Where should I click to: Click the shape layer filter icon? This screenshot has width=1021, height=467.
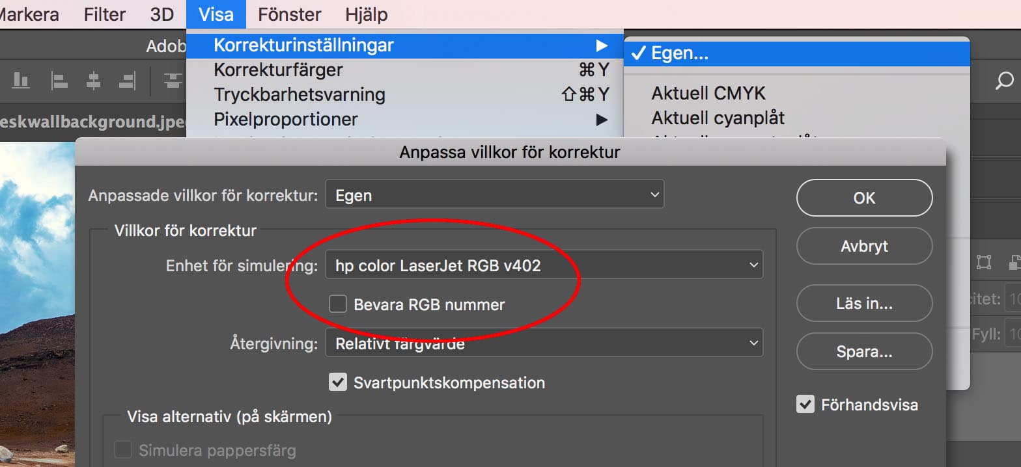pyautogui.click(x=983, y=262)
